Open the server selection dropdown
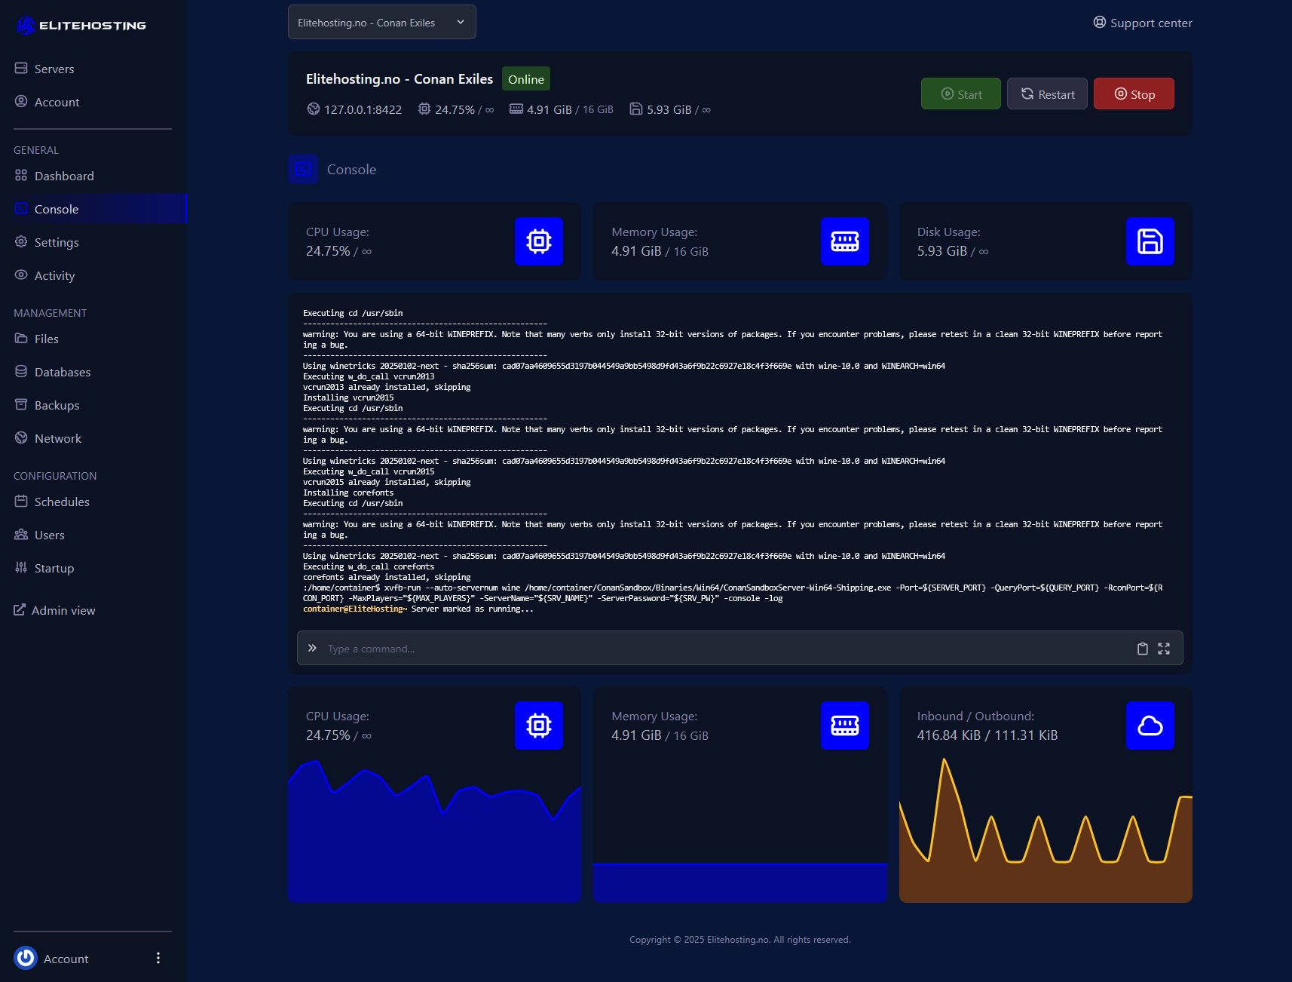 point(381,22)
